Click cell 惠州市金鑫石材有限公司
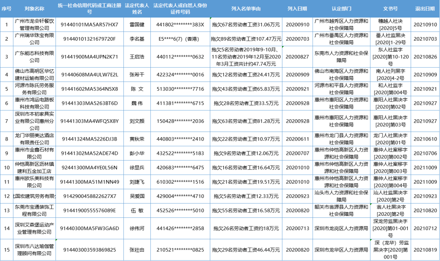The image size is (440, 261). tap(34, 154)
